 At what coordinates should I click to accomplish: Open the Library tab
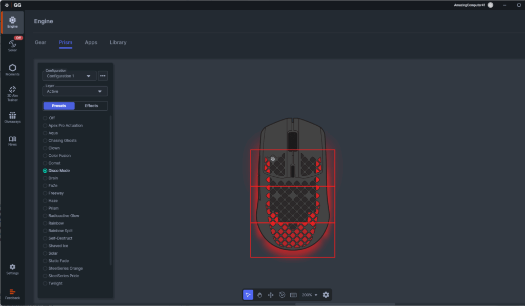click(118, 43)
